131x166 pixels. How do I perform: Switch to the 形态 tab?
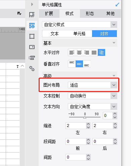[90, 13]
